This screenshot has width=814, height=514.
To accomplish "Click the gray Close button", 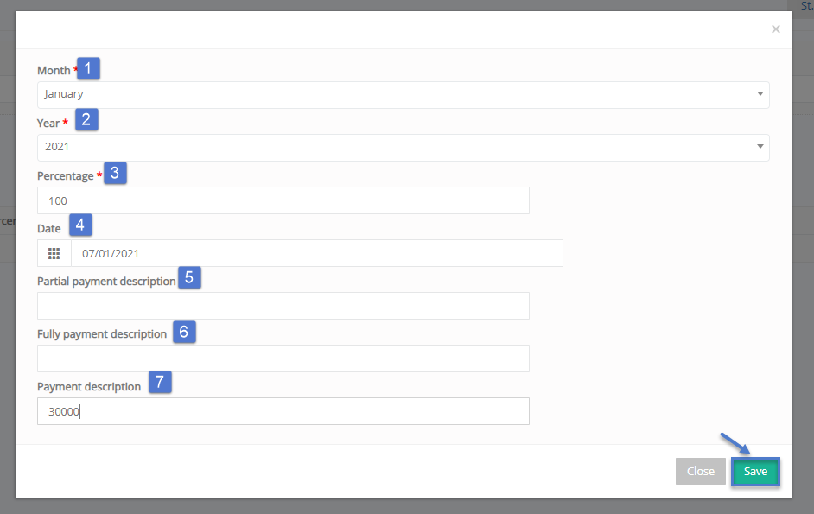I will click(700, 472).
